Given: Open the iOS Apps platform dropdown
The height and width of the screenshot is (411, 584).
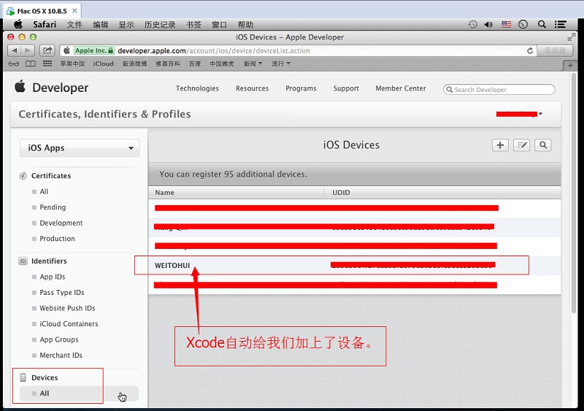Looking at the screenshot, I should (80, 148).
